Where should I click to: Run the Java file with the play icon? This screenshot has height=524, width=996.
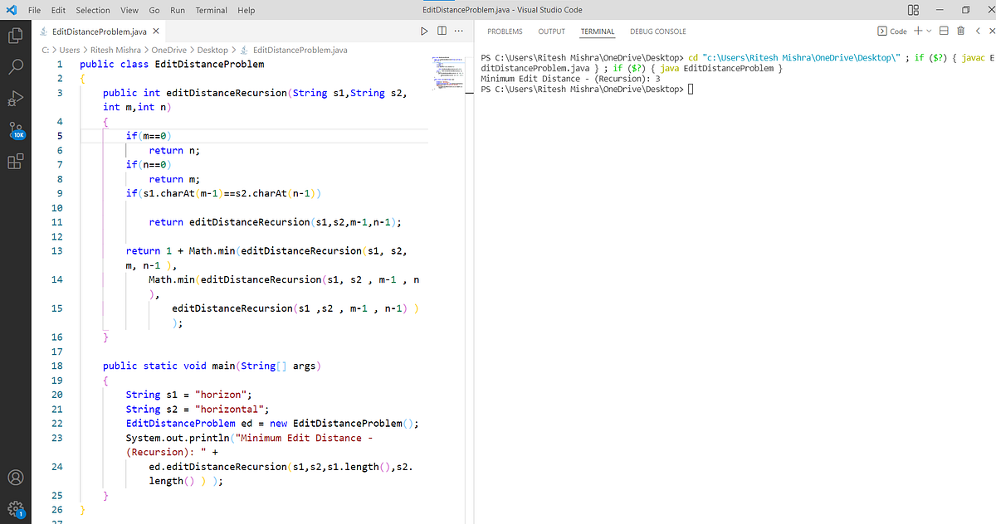pyautogui.click(x=423, y=30)
